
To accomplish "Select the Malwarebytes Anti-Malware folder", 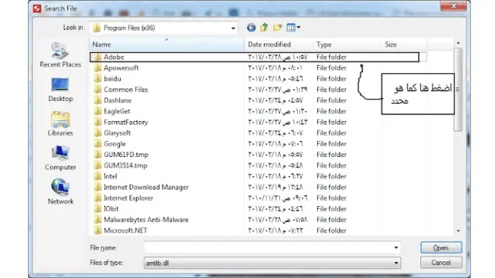I will point(146,219).
